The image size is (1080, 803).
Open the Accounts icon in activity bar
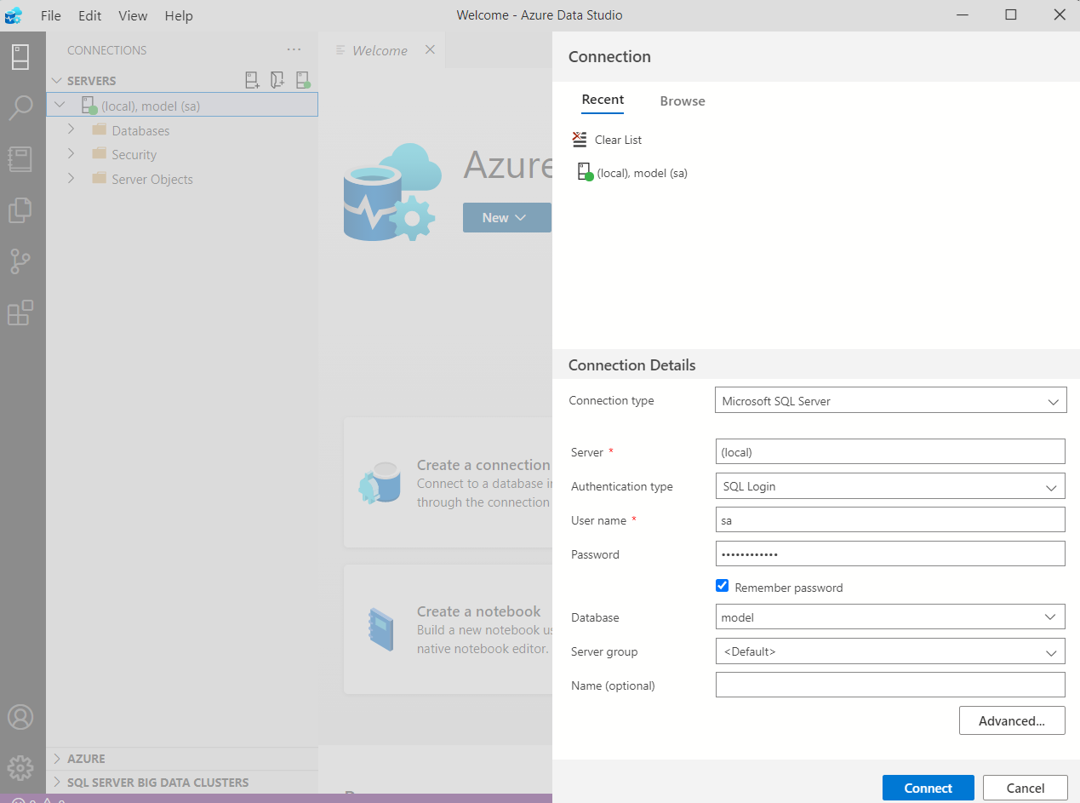click(x=20, y=717)
